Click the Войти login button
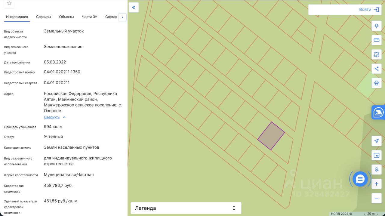 365,10
